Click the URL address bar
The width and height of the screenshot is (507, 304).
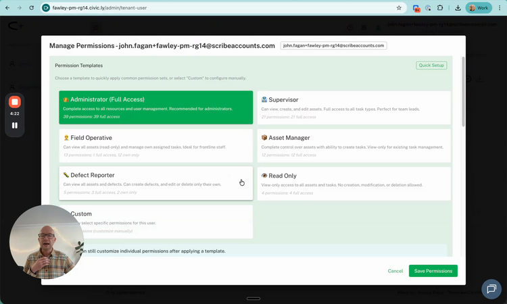pyautogui.click(x=223, y=7)
